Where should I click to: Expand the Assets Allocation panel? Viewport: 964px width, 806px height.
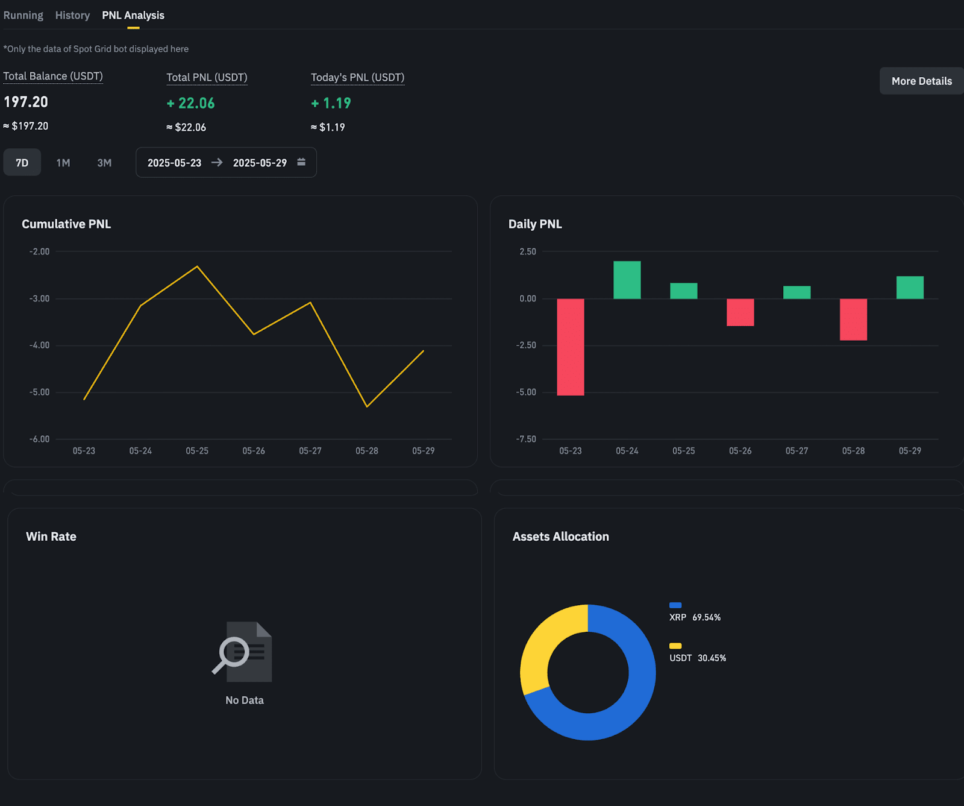click(x=560, y=536)
